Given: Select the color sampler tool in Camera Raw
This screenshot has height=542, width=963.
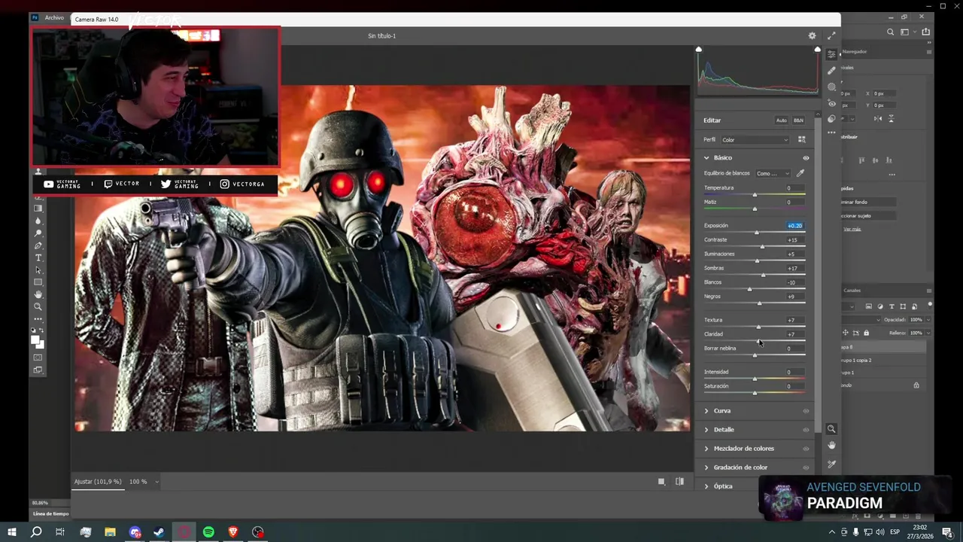Looking at the screenshot, I should tap(831, 464).
